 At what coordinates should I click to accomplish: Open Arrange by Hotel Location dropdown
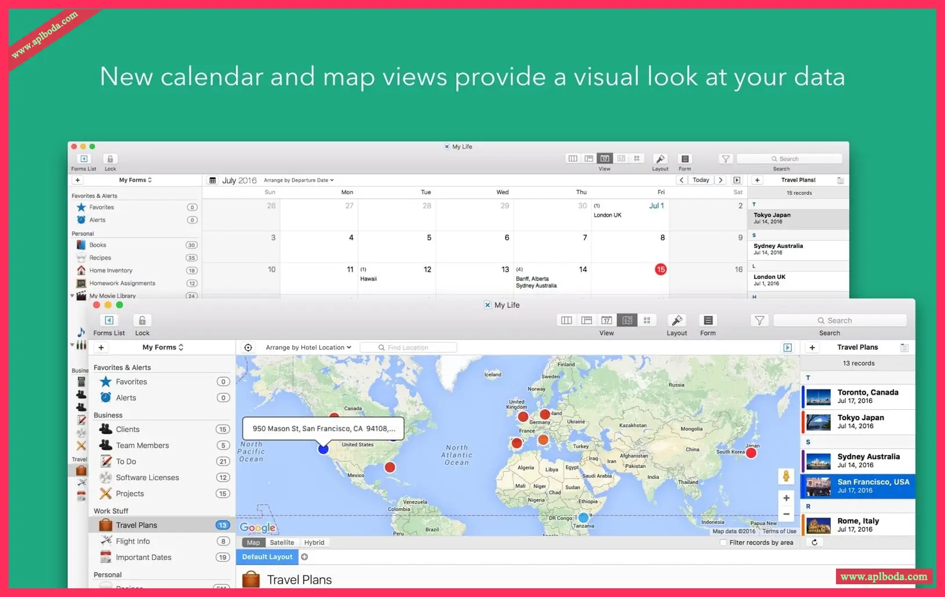tap(308, 348)
